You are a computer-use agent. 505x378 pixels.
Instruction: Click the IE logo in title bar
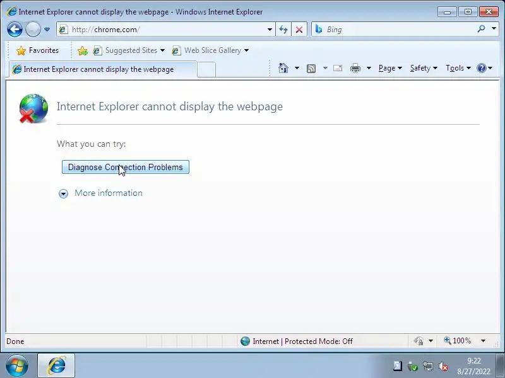click(x=11, y=11)
